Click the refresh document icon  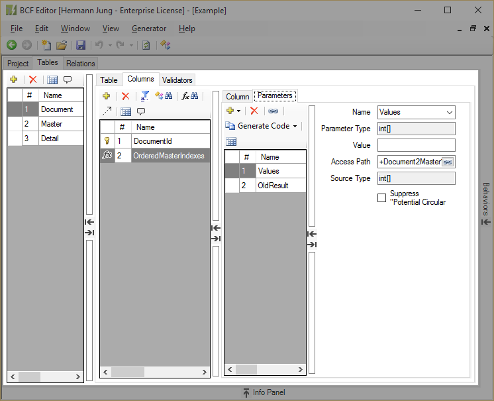click(146, 45)
